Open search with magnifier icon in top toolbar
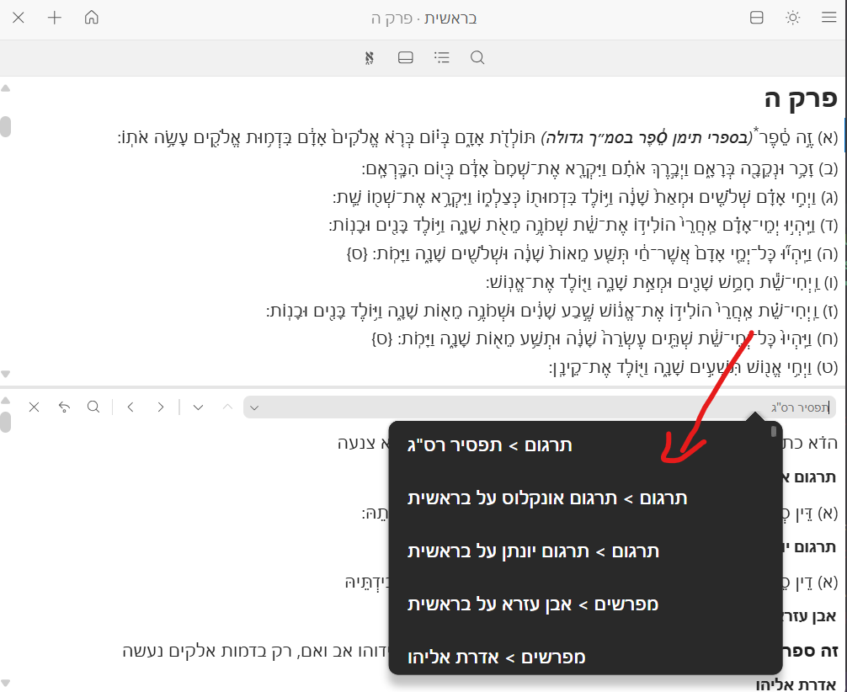Screen dimensions: 847x692 477,57
